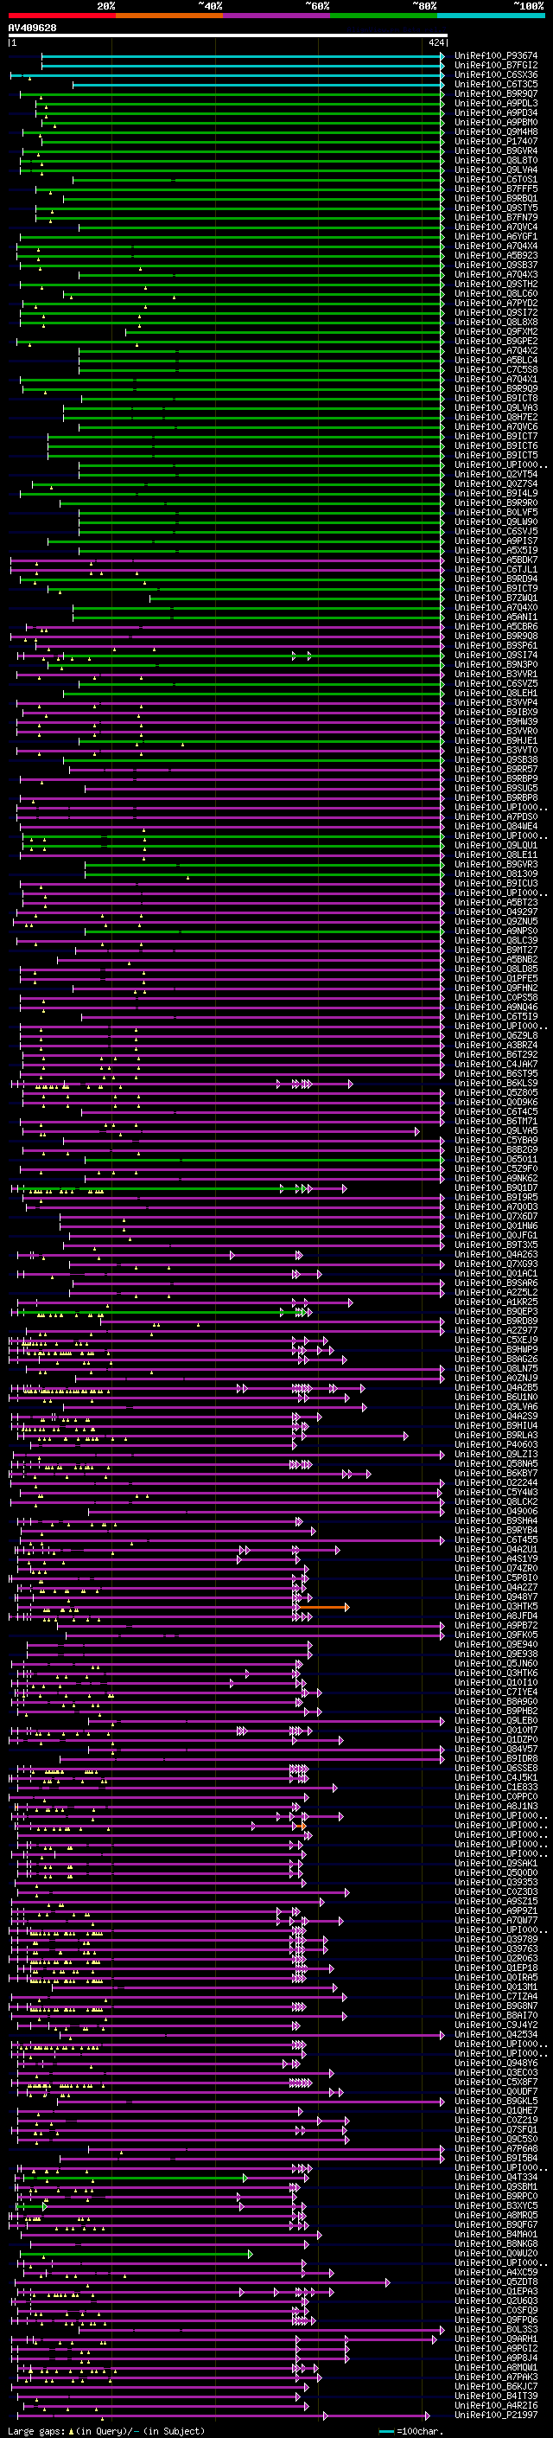
Task: Open hit UniRef100_B9R9Q7
Action: click(495, 93)
